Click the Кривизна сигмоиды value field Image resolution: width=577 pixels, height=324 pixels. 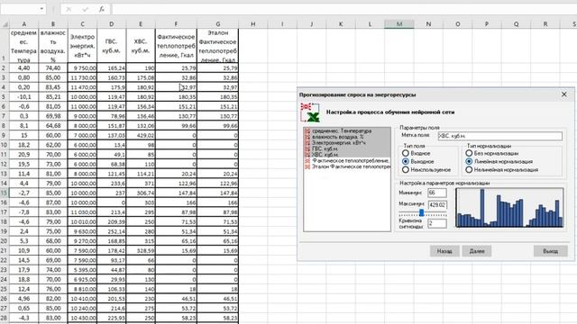click(437, 223)
